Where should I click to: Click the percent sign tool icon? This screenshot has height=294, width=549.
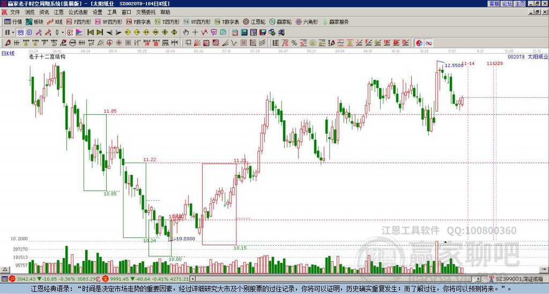(x=294, y=42)
